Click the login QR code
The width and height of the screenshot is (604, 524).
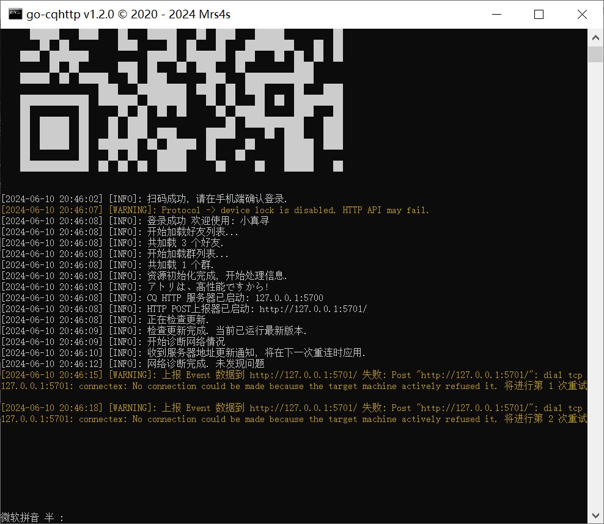click(182, 100)
